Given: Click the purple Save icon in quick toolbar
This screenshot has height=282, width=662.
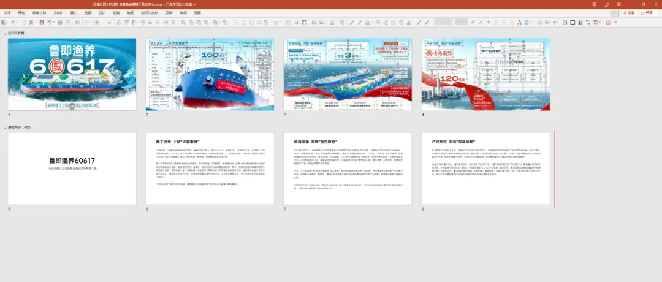Looking at the screenshot, I should point(42,22).
